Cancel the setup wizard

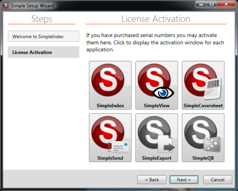[217, 180]
